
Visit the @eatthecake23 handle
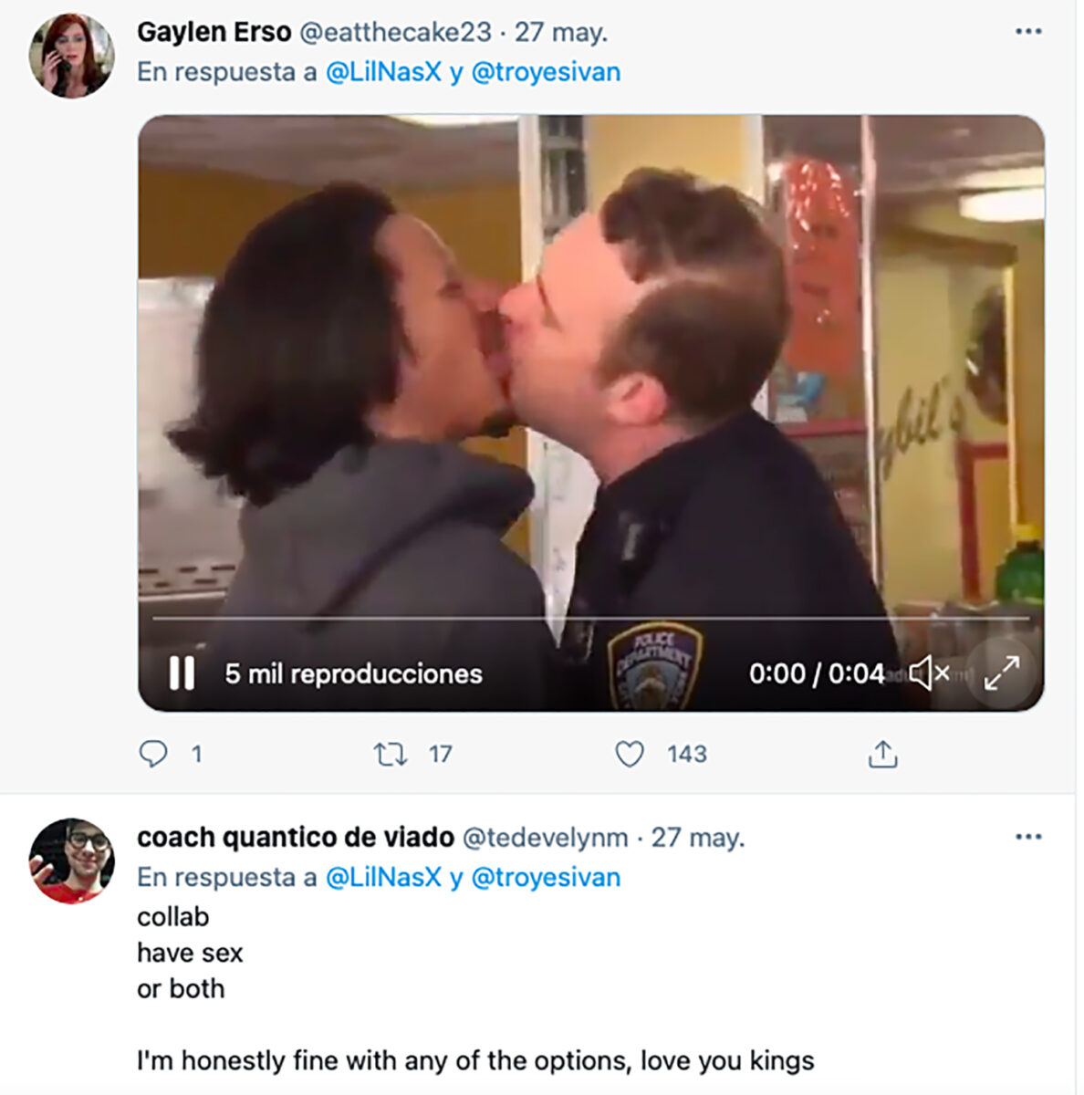point(395,33)
